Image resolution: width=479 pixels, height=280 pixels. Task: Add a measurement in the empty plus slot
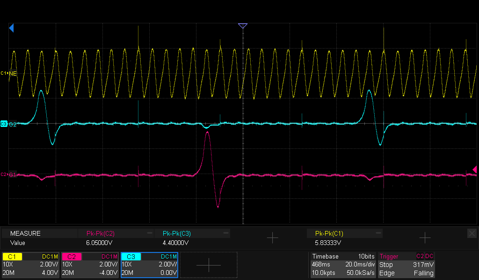tap(272, 238)
